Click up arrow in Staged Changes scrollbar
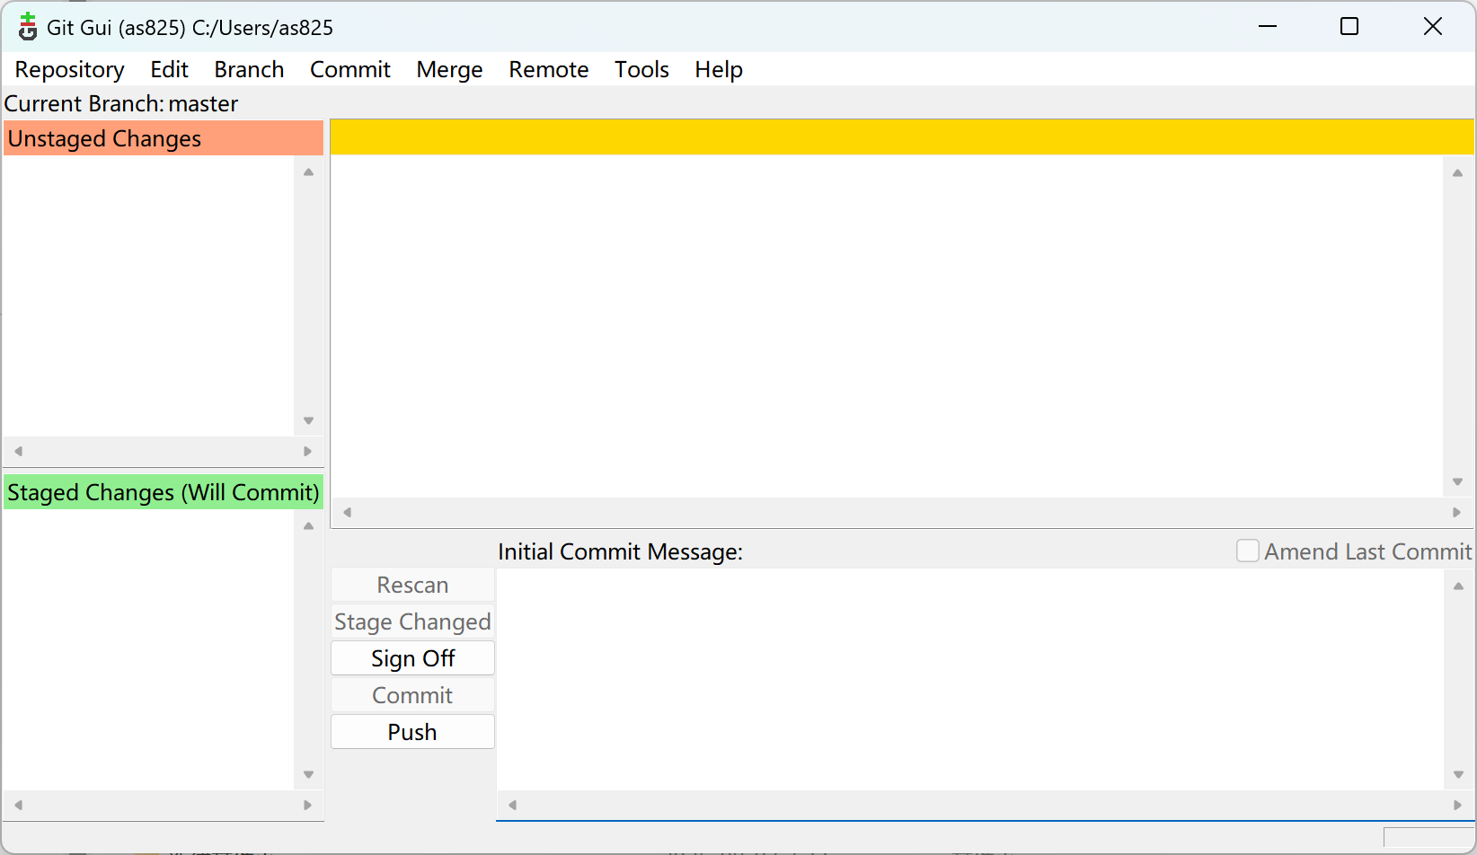Viewport: 1477px width, 855px height. tap(308, 525)
